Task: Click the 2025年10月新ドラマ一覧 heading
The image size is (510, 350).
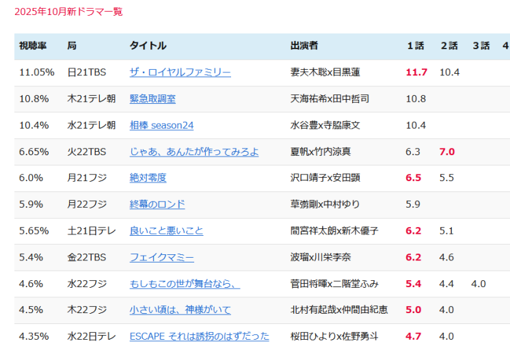Action: (x=68, y=12)
